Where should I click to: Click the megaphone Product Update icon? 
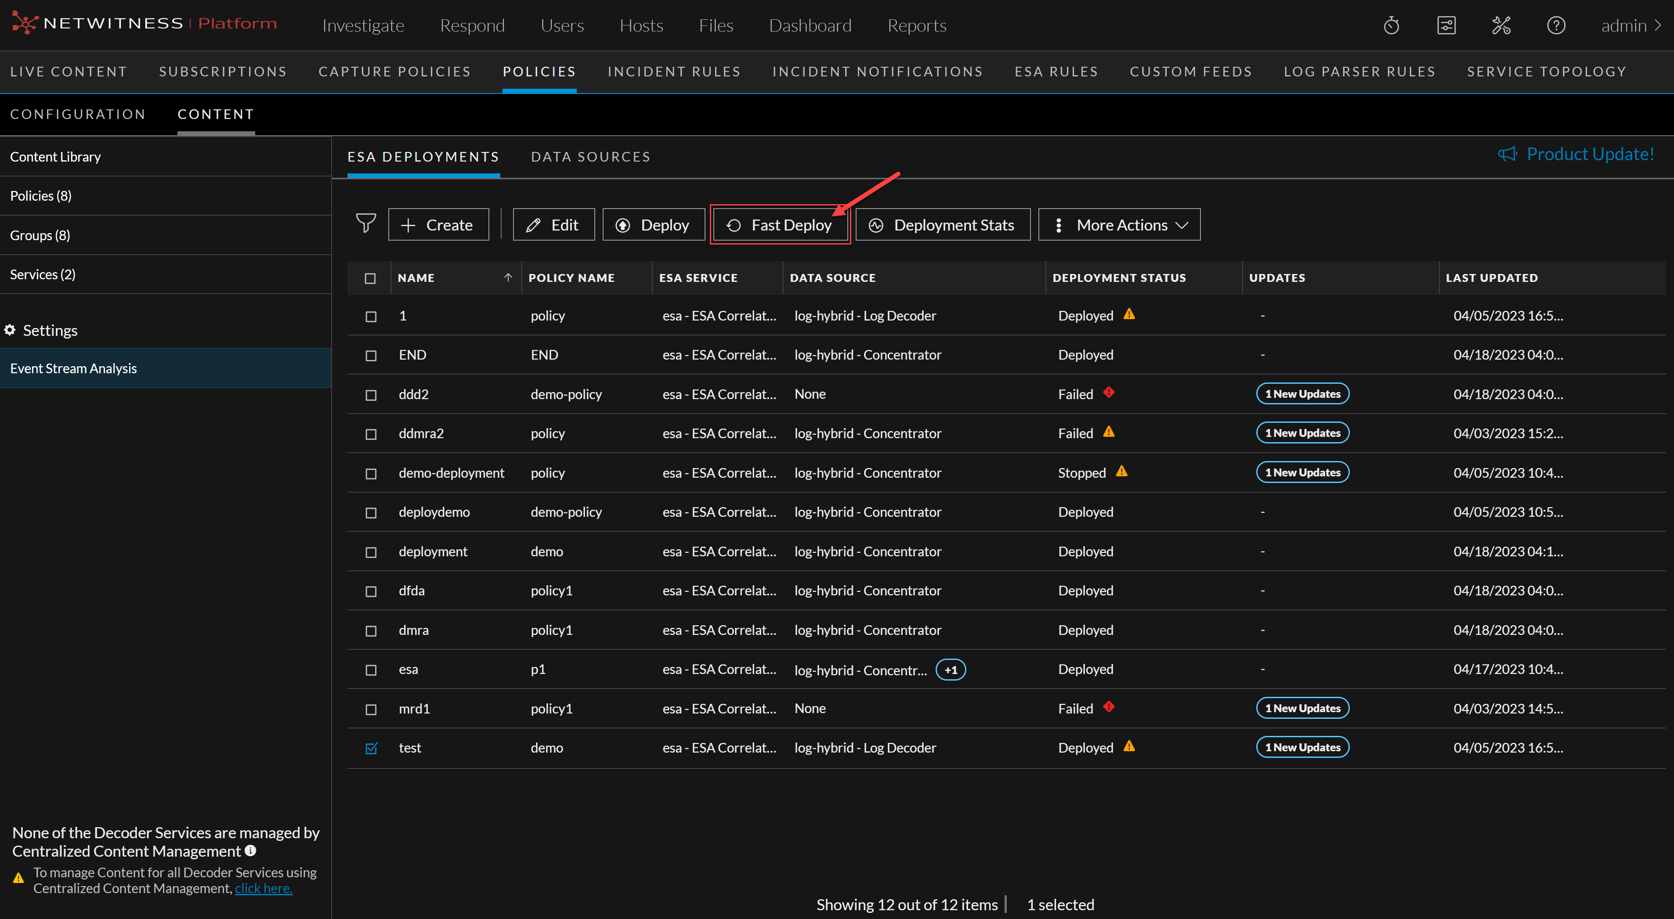[1508, 154]
